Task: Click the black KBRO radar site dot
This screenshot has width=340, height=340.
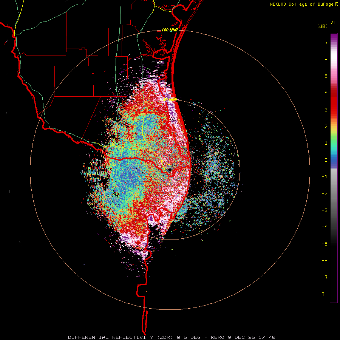Action: coord(170,170)
